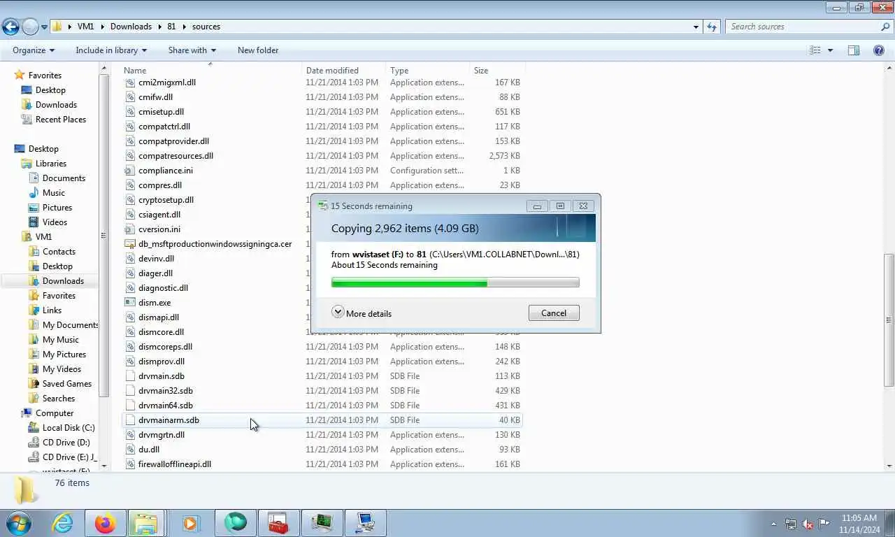Go back with the Back arrow
This screenshot has width=895, height=537.
click(x=10, y=27)
